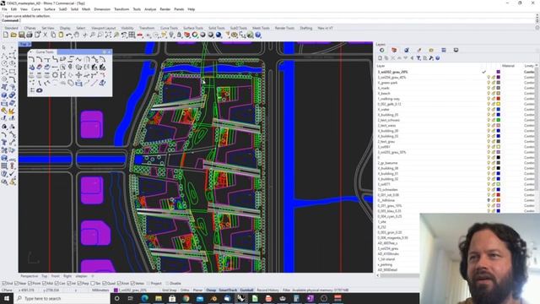
Task: Toggle the End osnap checkbox
Action: 4,284
